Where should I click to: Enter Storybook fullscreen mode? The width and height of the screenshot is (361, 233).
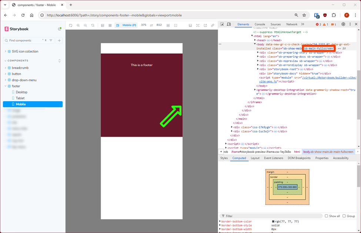[198, 25]
